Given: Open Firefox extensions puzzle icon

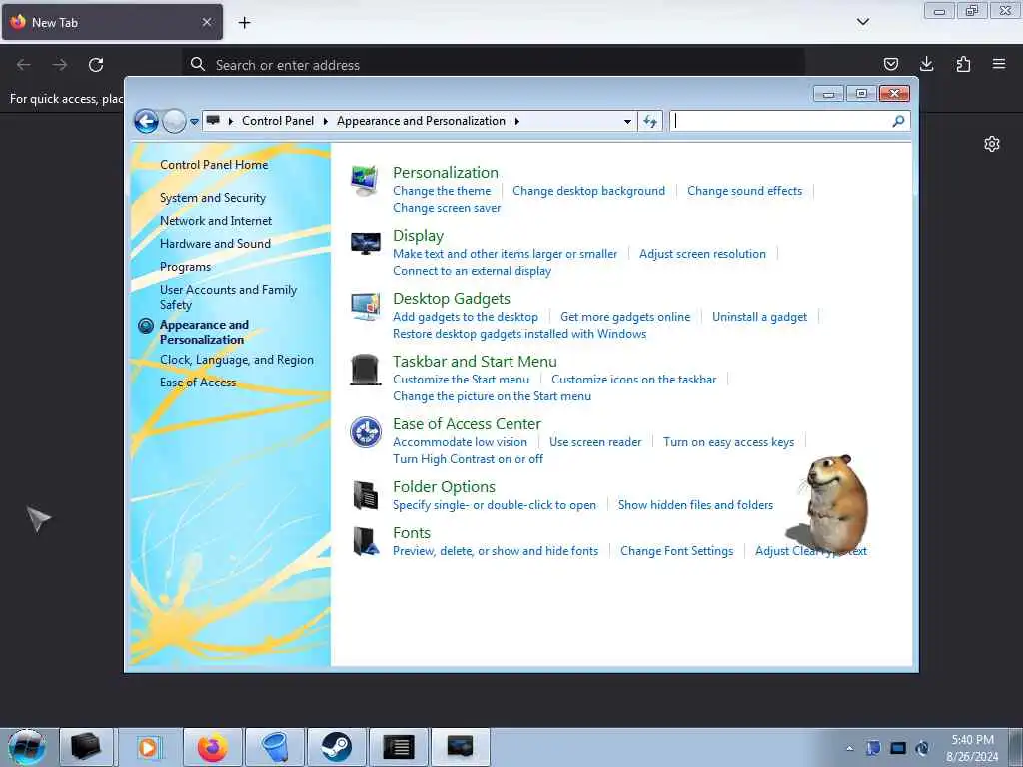Looking at the screenshot, I should tap(963, 64).
